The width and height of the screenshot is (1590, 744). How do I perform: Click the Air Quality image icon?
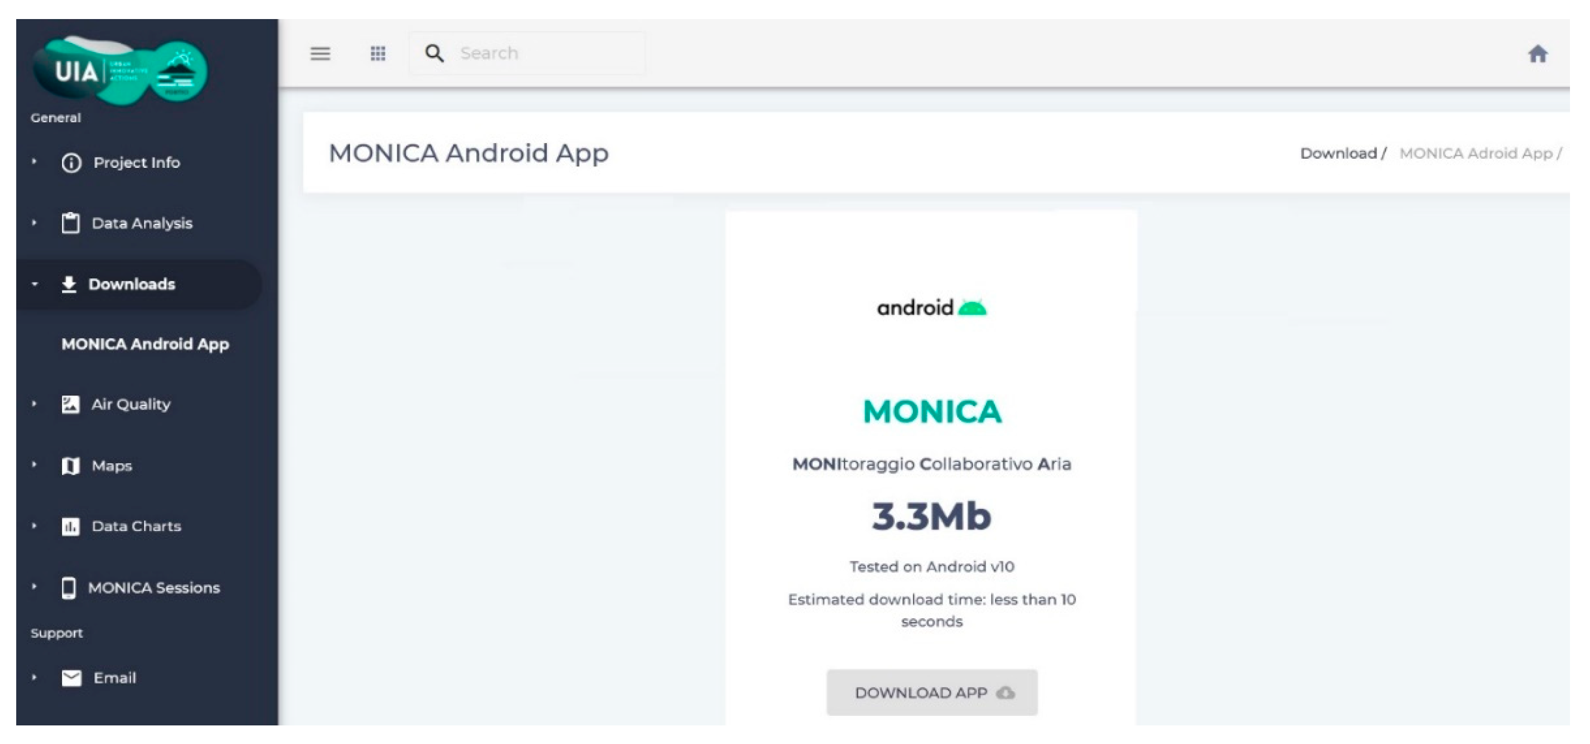pos(70,404)
